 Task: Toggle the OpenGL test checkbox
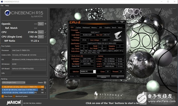coord(45,24)
